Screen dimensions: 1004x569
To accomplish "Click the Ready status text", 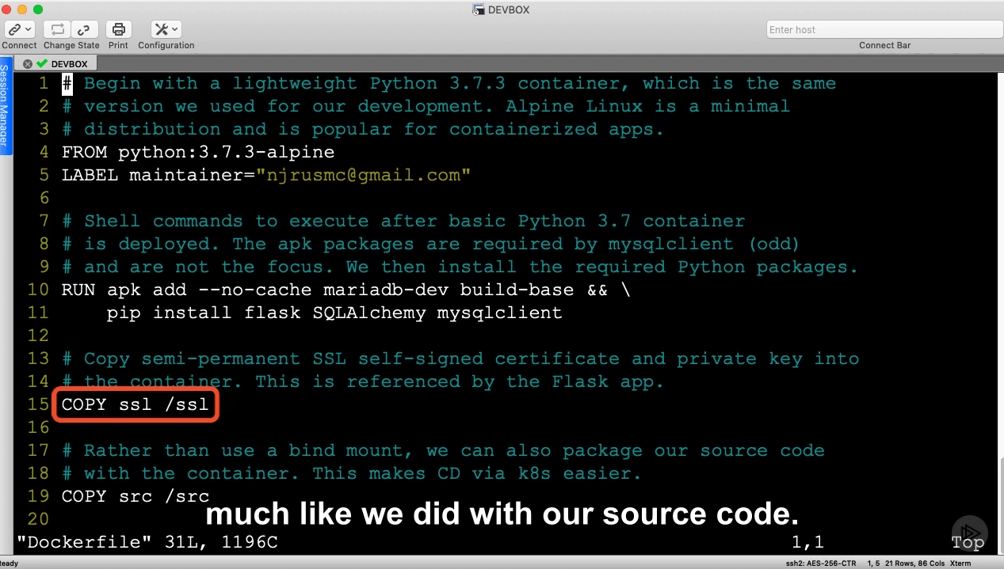I will [x=9, y=563].
